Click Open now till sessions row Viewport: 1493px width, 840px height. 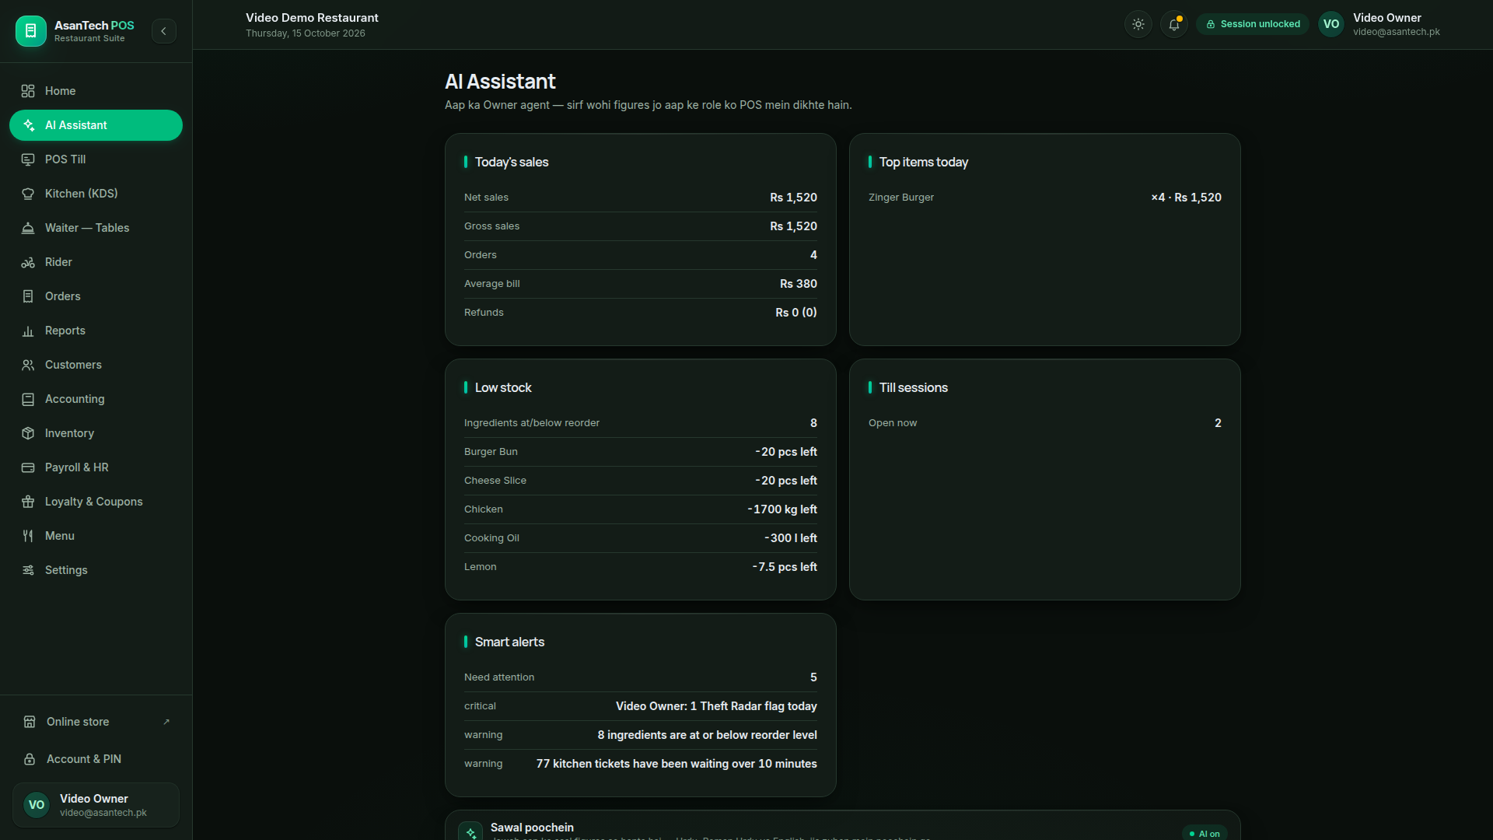1045,423
